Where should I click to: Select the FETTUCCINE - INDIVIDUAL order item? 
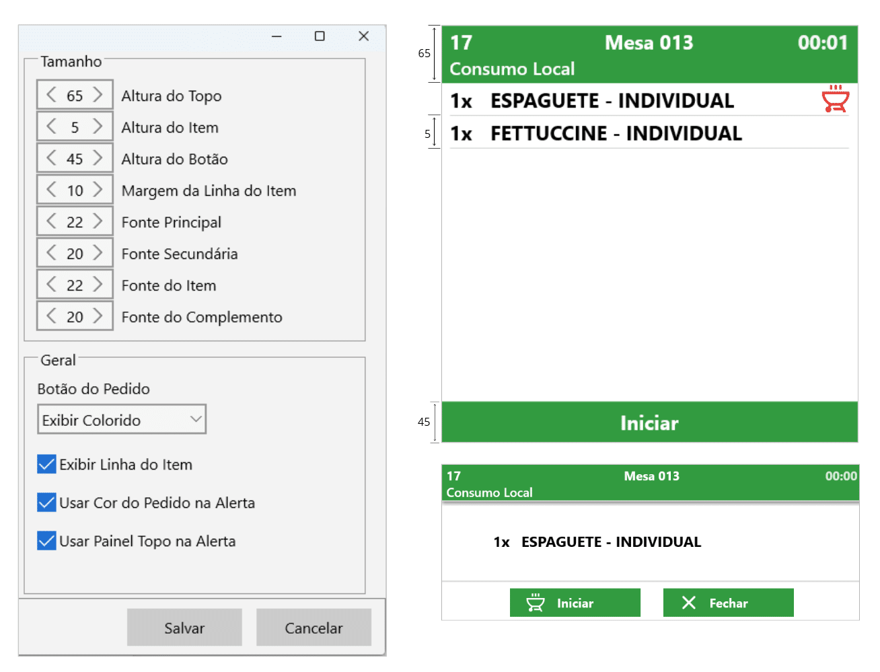(616, 133)
